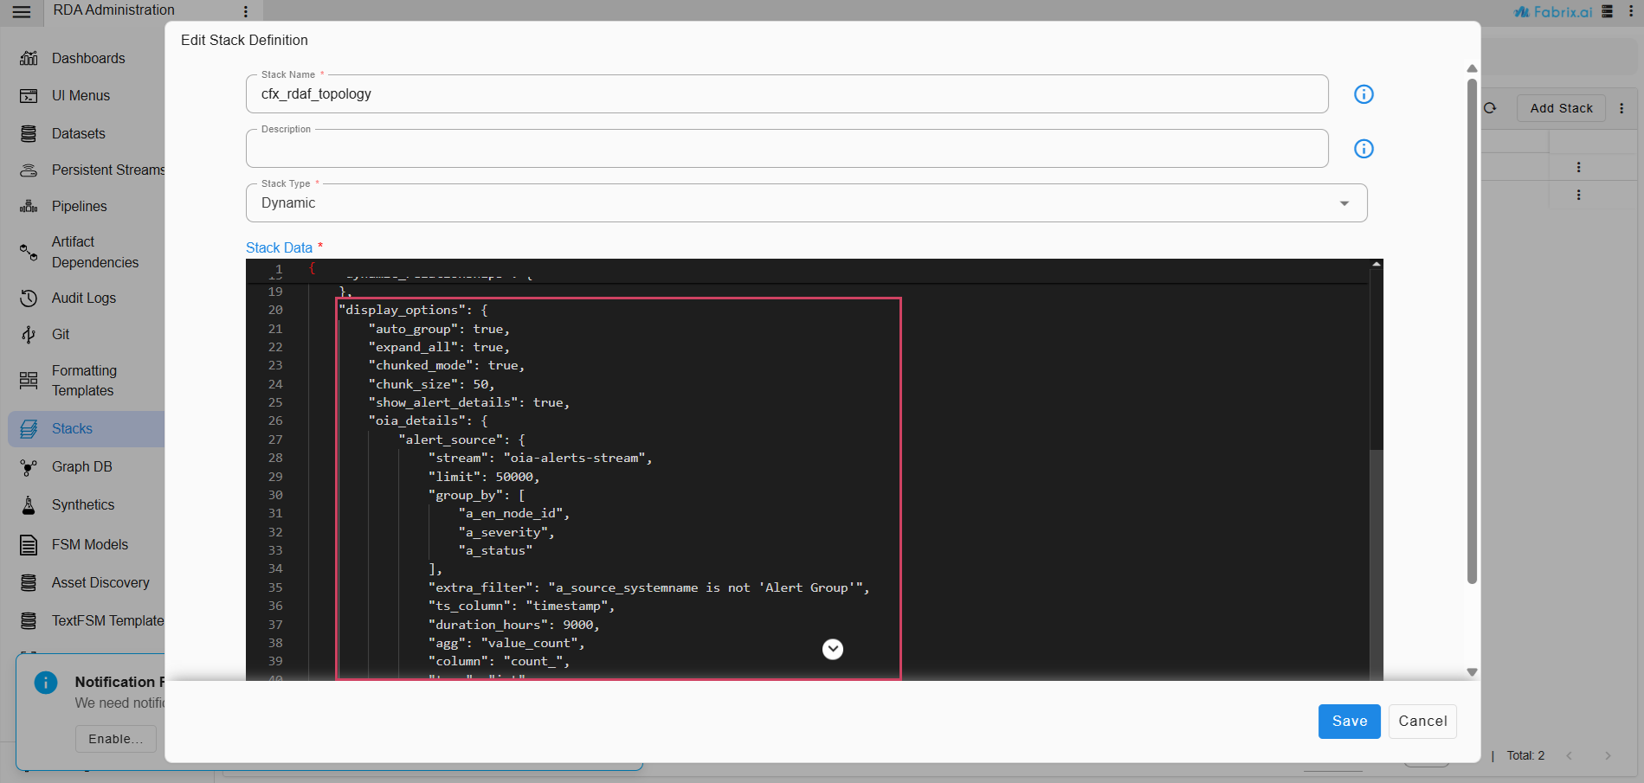
Task: Click the UI Menus sidebar icon
Action: [x=29, y=96]
